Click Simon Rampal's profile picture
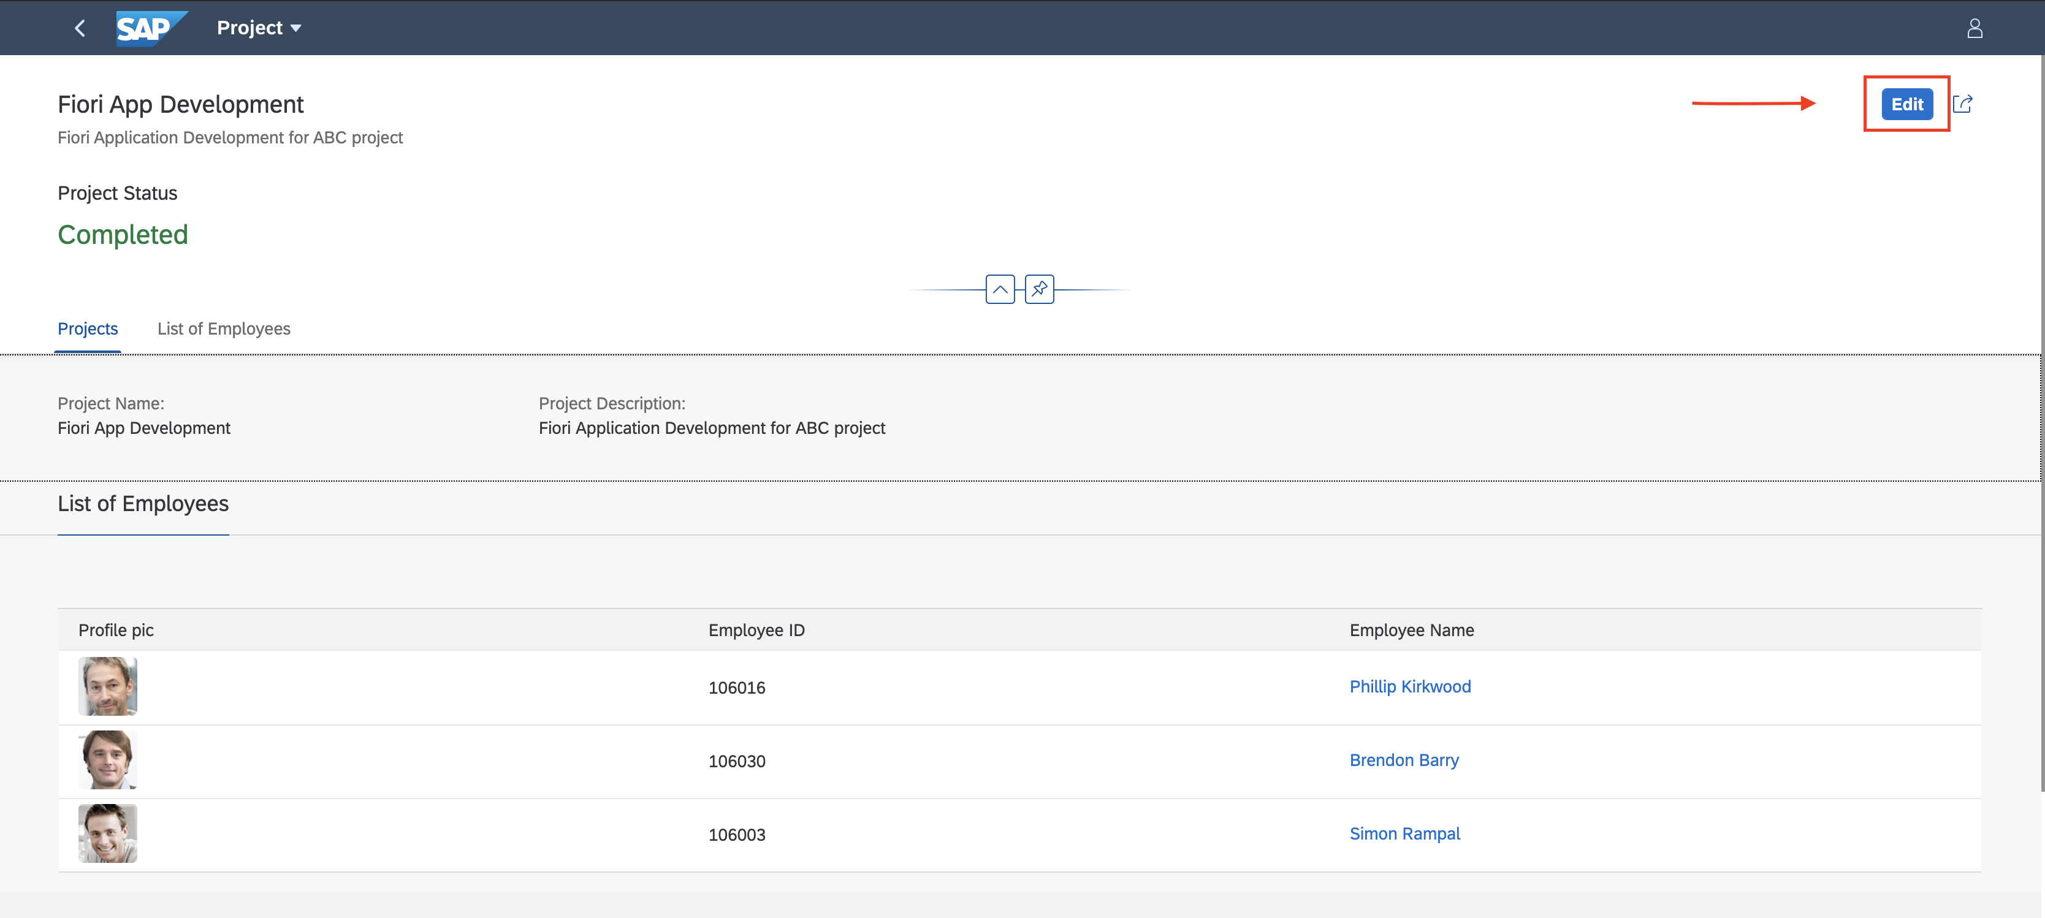Image resolution: width=2045 pixels, height=918 pixels. click(x=108, y=834)
